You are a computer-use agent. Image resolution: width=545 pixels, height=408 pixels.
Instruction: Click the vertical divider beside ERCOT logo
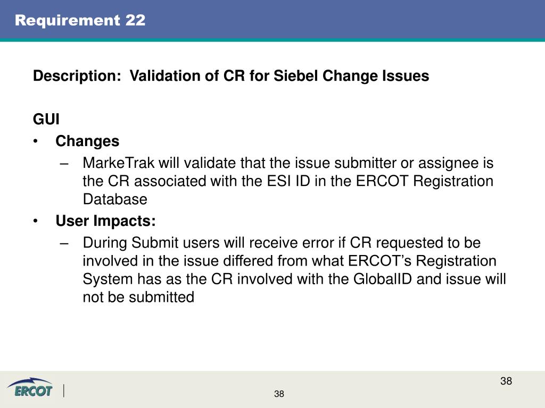[x=64, y=391]
